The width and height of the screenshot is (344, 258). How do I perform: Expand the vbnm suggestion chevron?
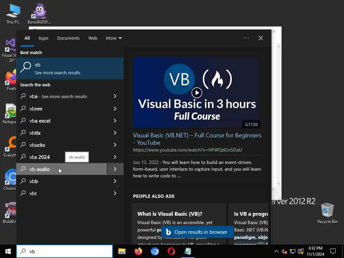click(x=115, y=109)
